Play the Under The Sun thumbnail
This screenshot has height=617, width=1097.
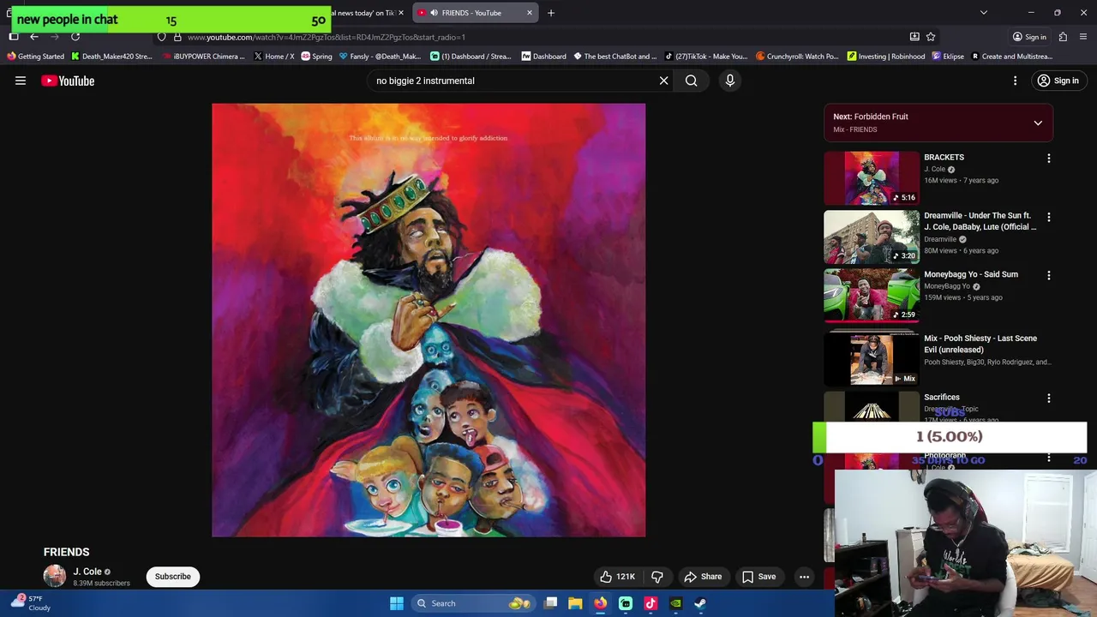point(872,237)
